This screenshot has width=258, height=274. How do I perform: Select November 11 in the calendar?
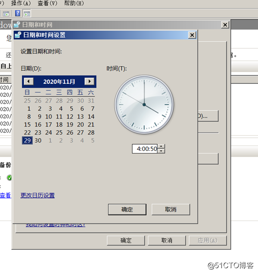pos(59,117)
